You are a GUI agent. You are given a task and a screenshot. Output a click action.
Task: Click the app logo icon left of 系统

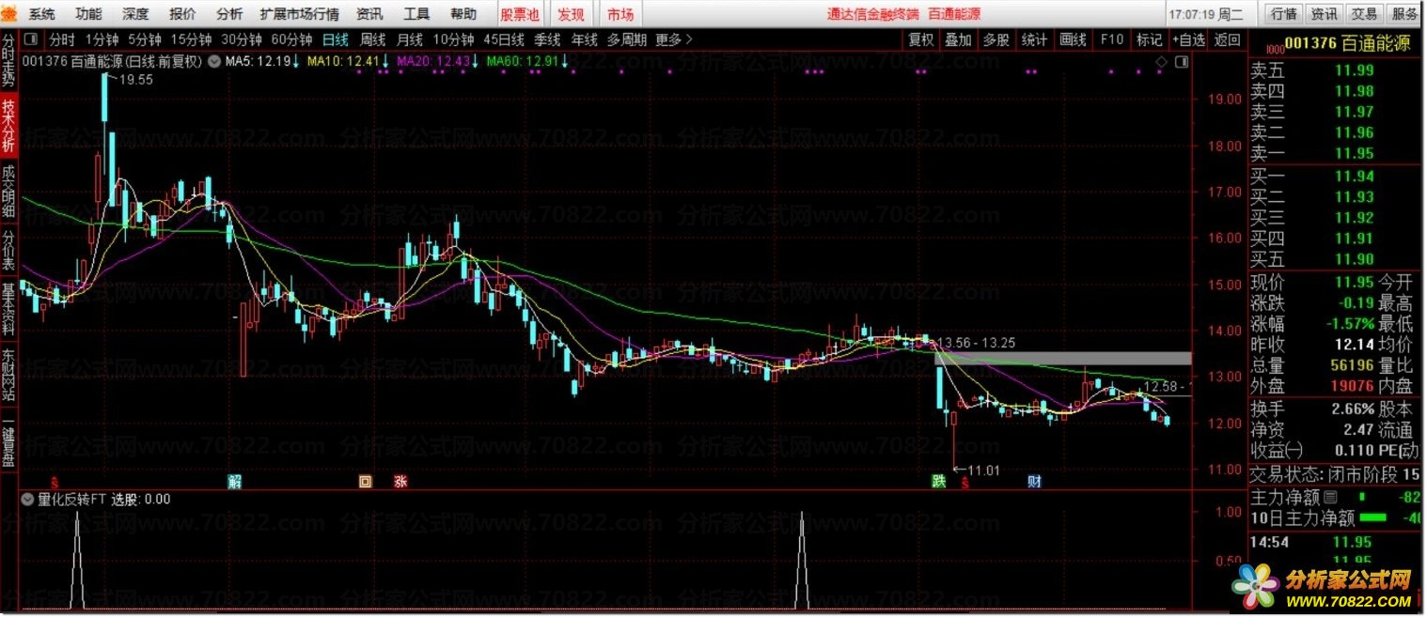click(10, 14)
